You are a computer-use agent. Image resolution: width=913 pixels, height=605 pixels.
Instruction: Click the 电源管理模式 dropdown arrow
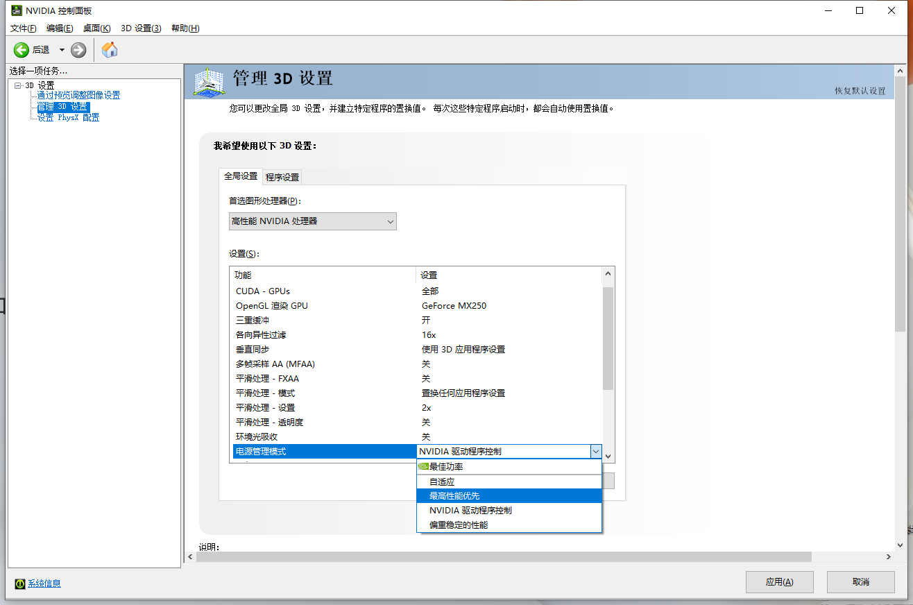click(x=595, y=452)
